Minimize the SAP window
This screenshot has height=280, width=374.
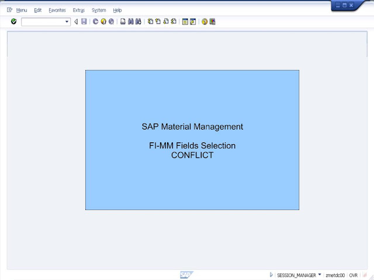pos(338,5)
